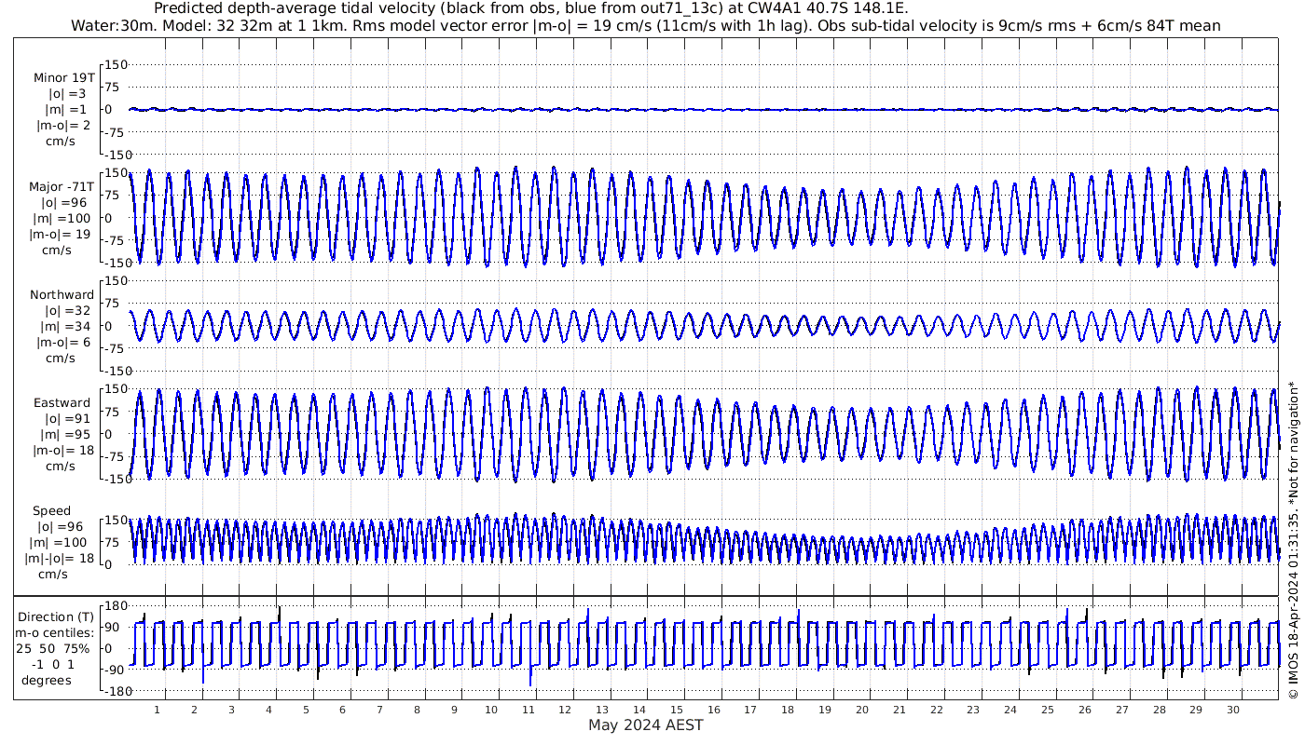Viewport: 1305px width, 745px height.
Task: Click day 11 on the date axis
Action: point(529,710)
